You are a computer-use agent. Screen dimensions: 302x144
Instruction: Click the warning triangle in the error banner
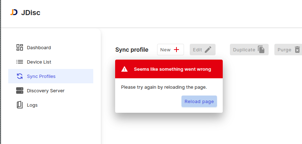click(x=124, y=69)
